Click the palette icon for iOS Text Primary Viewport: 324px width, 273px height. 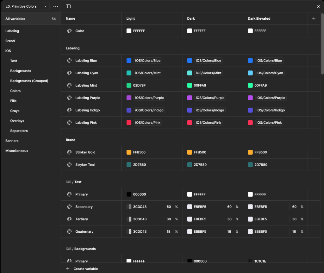click(69, 194)
